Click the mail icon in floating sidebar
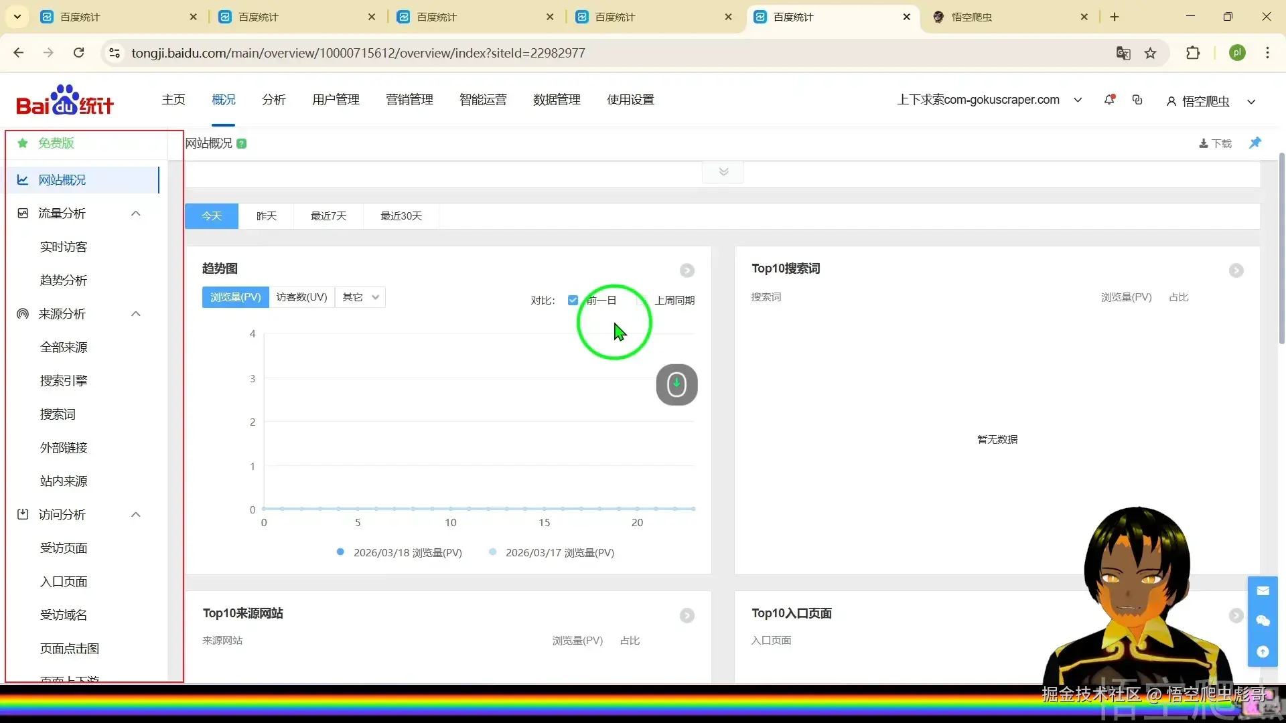1286x723 pixels. coord(1263,591)
